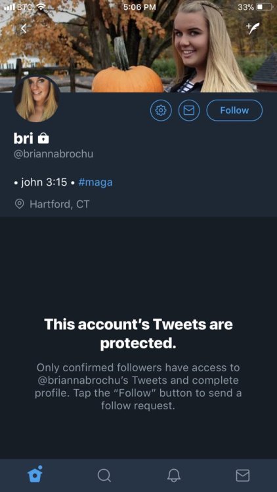Image resolution: width=277 pixels, height=492 pixels.
Task: Open the circular profile avatar photo
Action: pyautogui.click(x=37, y=98)
